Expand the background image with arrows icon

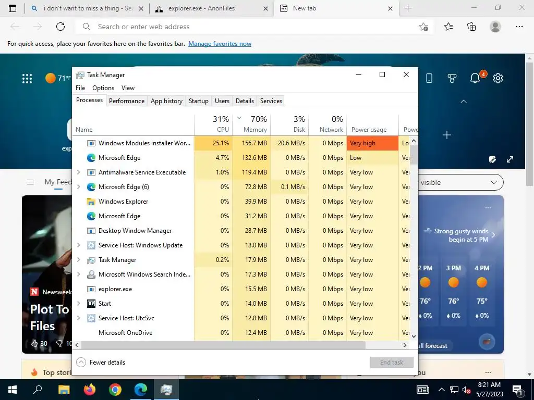510,159
